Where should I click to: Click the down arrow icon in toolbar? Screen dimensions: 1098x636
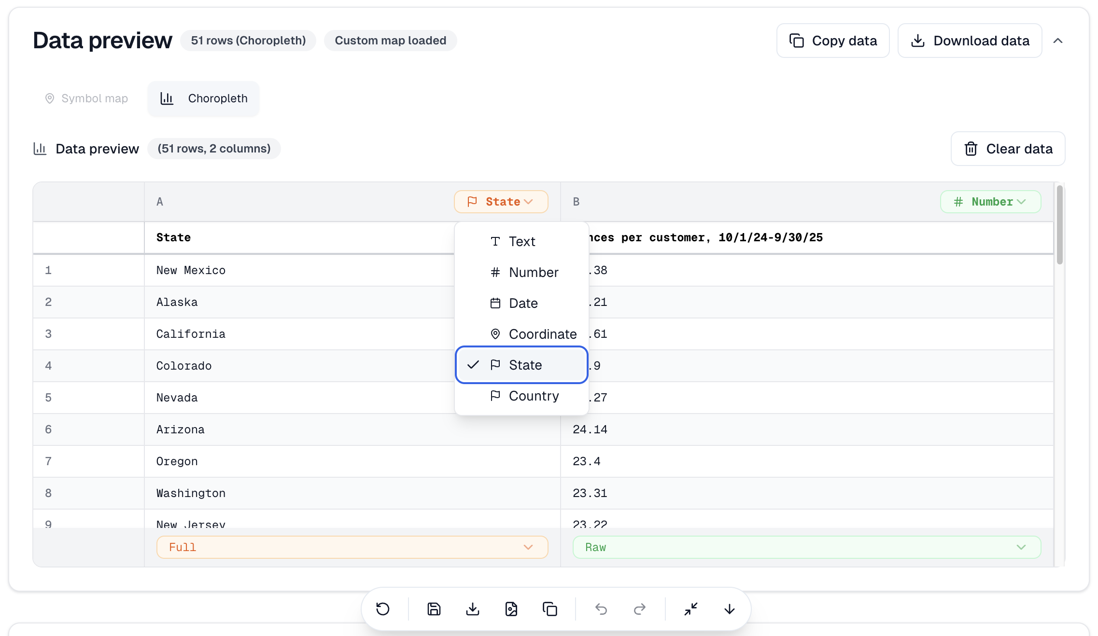coord(729,609)
